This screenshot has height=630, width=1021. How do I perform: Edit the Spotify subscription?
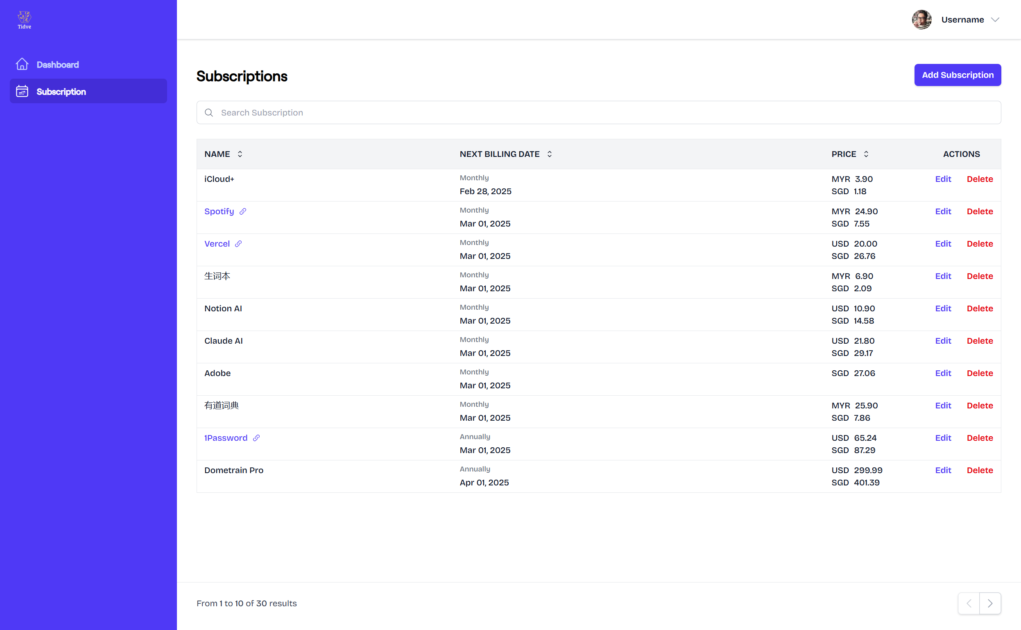pos(943,212)
